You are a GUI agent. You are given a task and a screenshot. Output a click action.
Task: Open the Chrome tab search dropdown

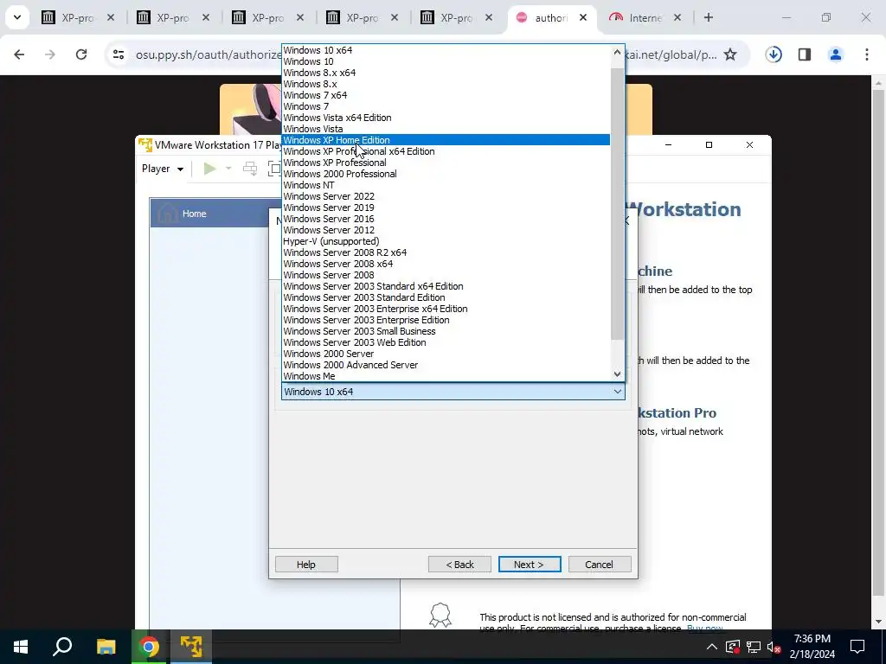[x=17, y=17]
